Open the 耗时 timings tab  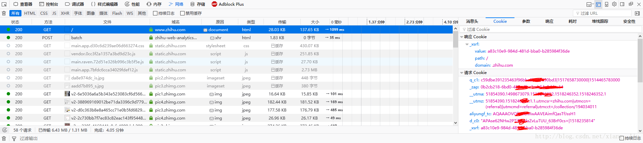click(572, 21)
